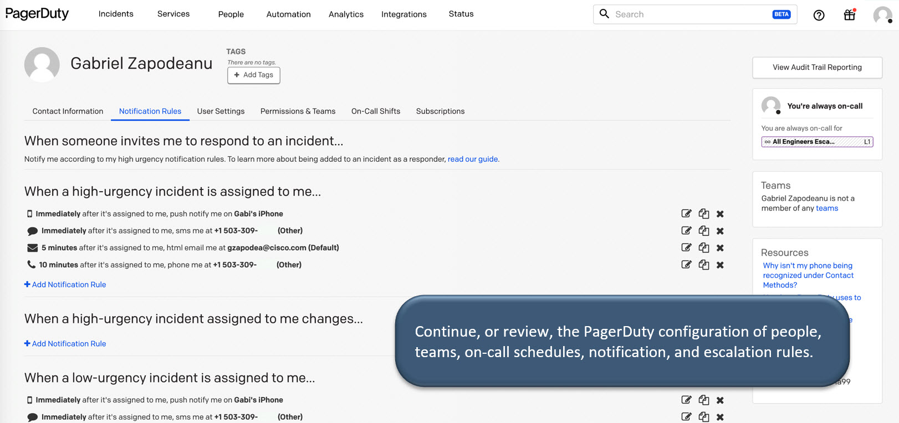Screen dimensions: 899x423
Task: Copy the high-urgency immediate SMS rule
Action: point(704,231)
